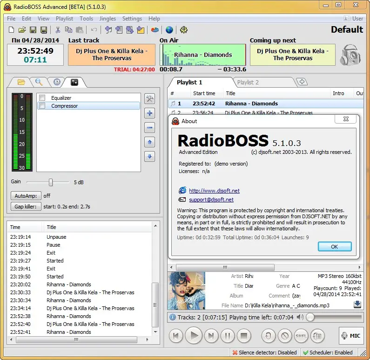The width and height of the screenshot is (370, 360).
Task: Mute audio via the speaker icon
Action: [300, 317]
